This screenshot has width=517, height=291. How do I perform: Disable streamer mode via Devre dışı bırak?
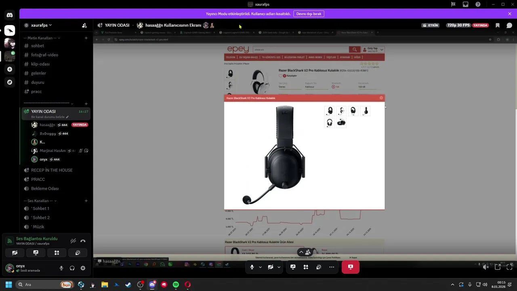coord(309,14)
